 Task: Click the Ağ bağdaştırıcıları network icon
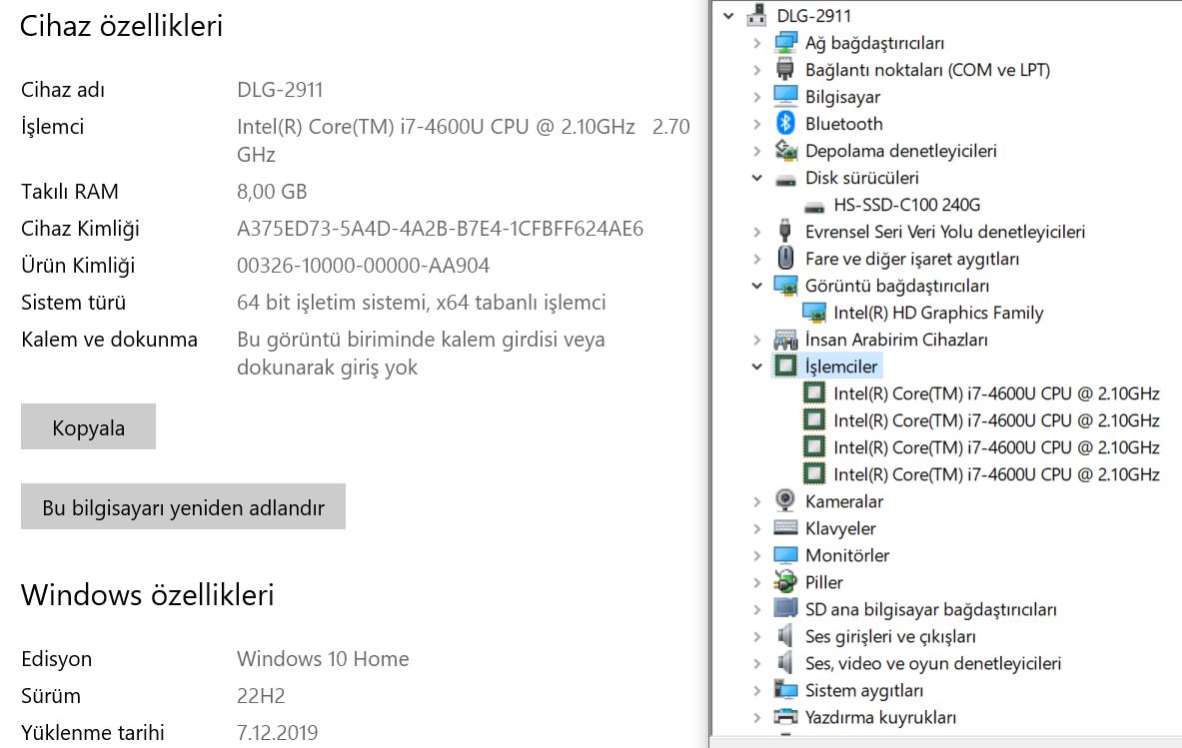(x=785, y=42)
